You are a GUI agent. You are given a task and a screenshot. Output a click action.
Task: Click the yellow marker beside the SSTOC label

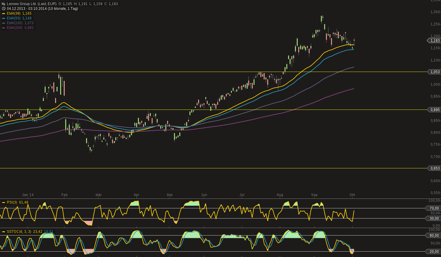pos(4,232)
